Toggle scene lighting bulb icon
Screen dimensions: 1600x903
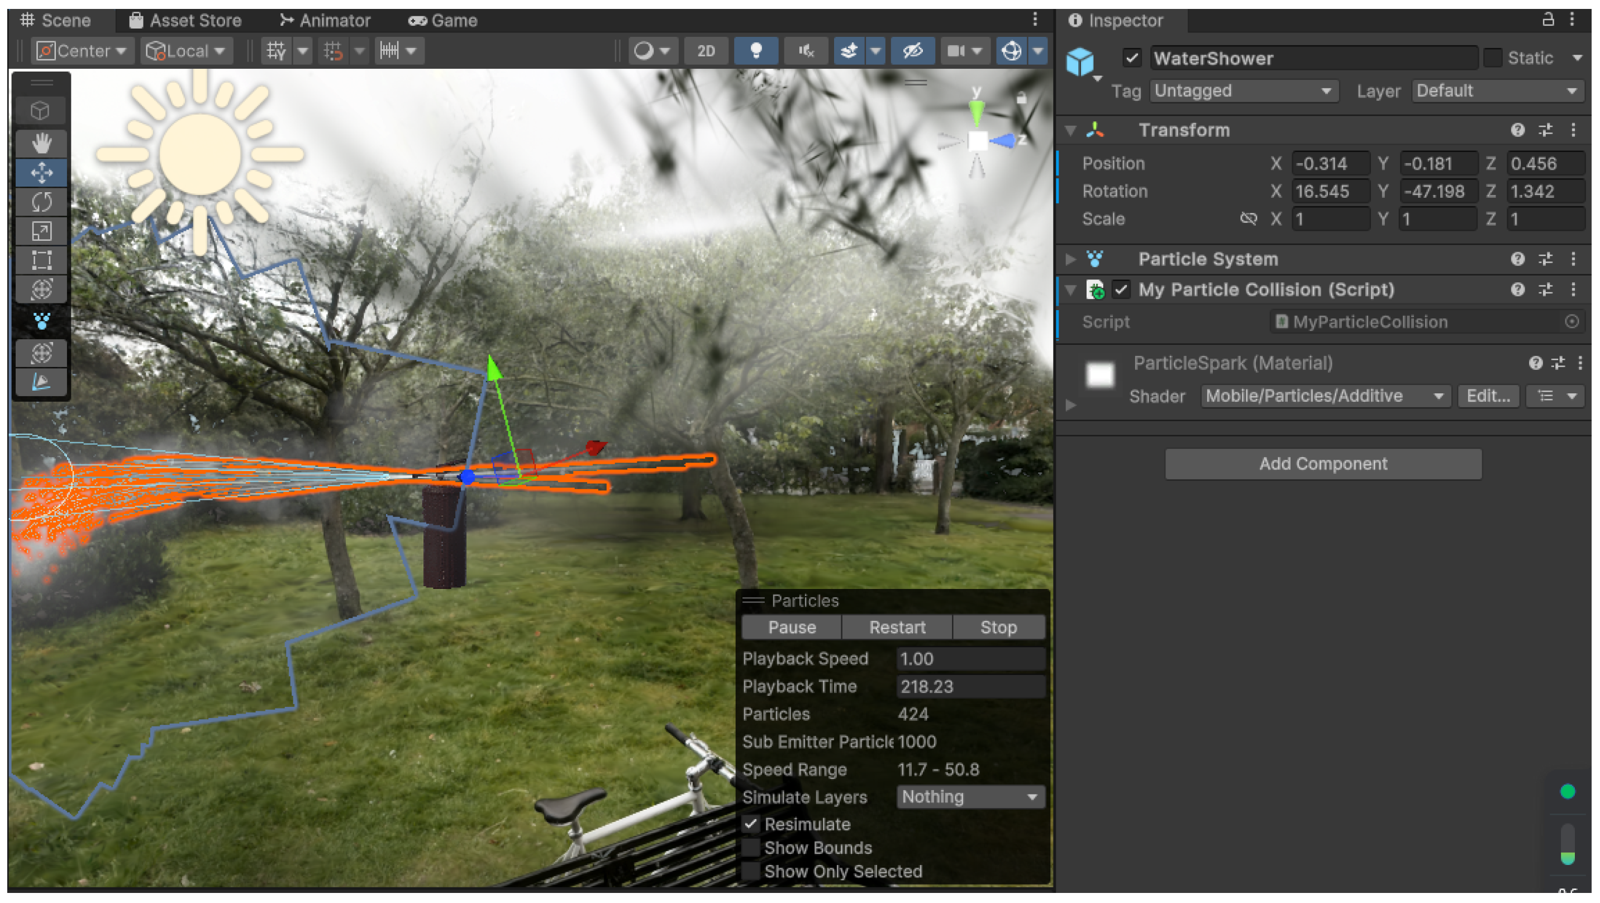755,51
